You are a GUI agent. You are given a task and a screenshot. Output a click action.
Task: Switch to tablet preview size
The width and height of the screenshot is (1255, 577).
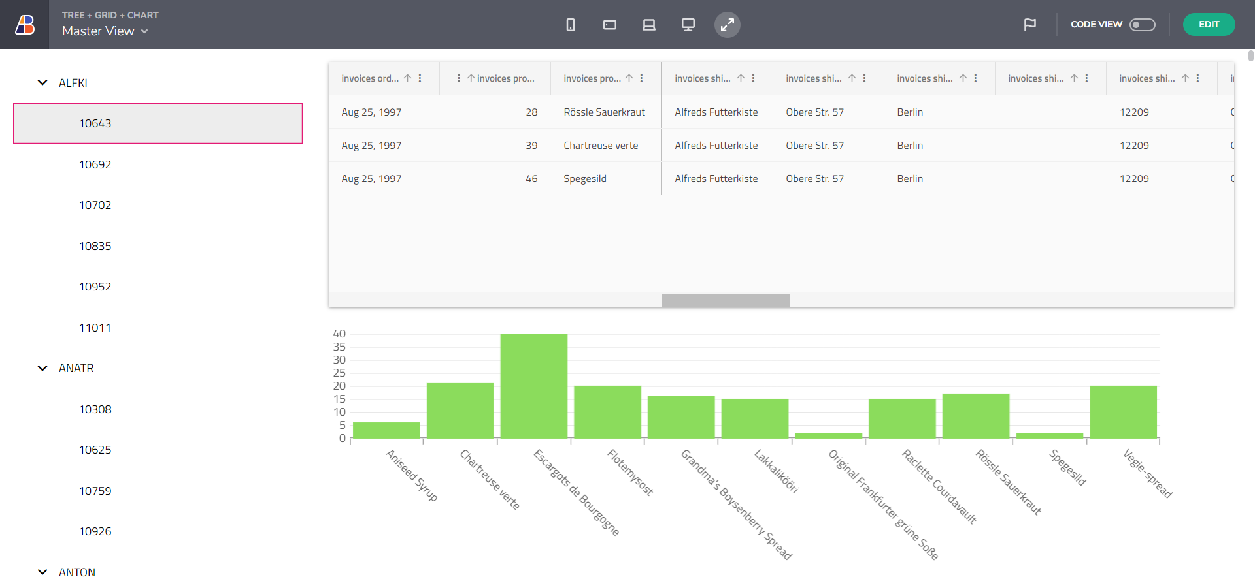tap(610, 25)
